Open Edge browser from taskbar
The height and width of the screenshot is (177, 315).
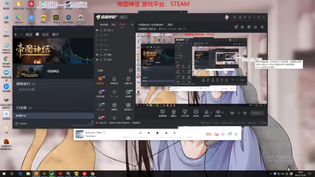click(x=20, y=174)
